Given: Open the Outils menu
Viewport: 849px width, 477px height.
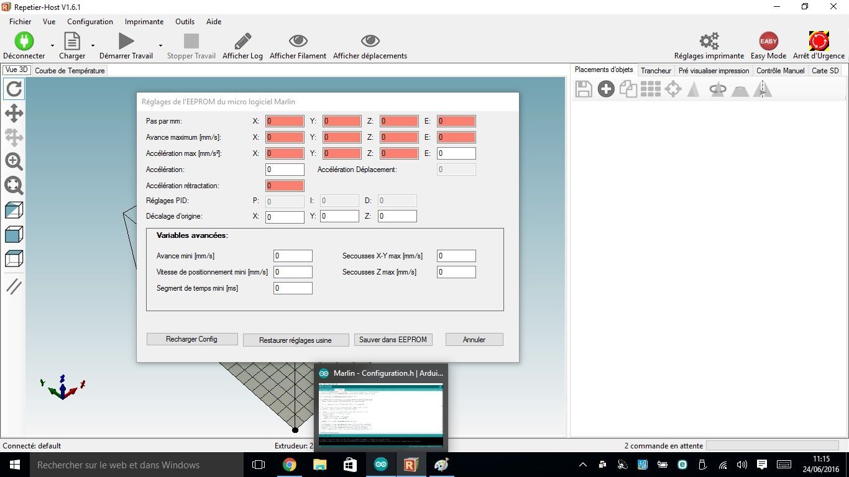Looking at the screenshot, I should coord(185,21).
